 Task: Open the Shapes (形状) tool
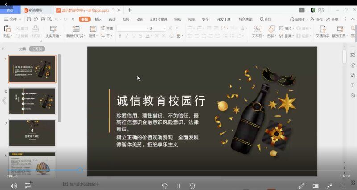[271, 29]
